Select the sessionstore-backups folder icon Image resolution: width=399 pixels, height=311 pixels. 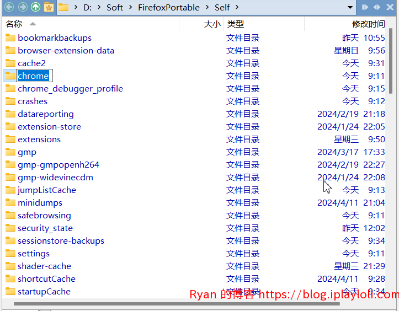pyautogui.click(x=10, y=240)
